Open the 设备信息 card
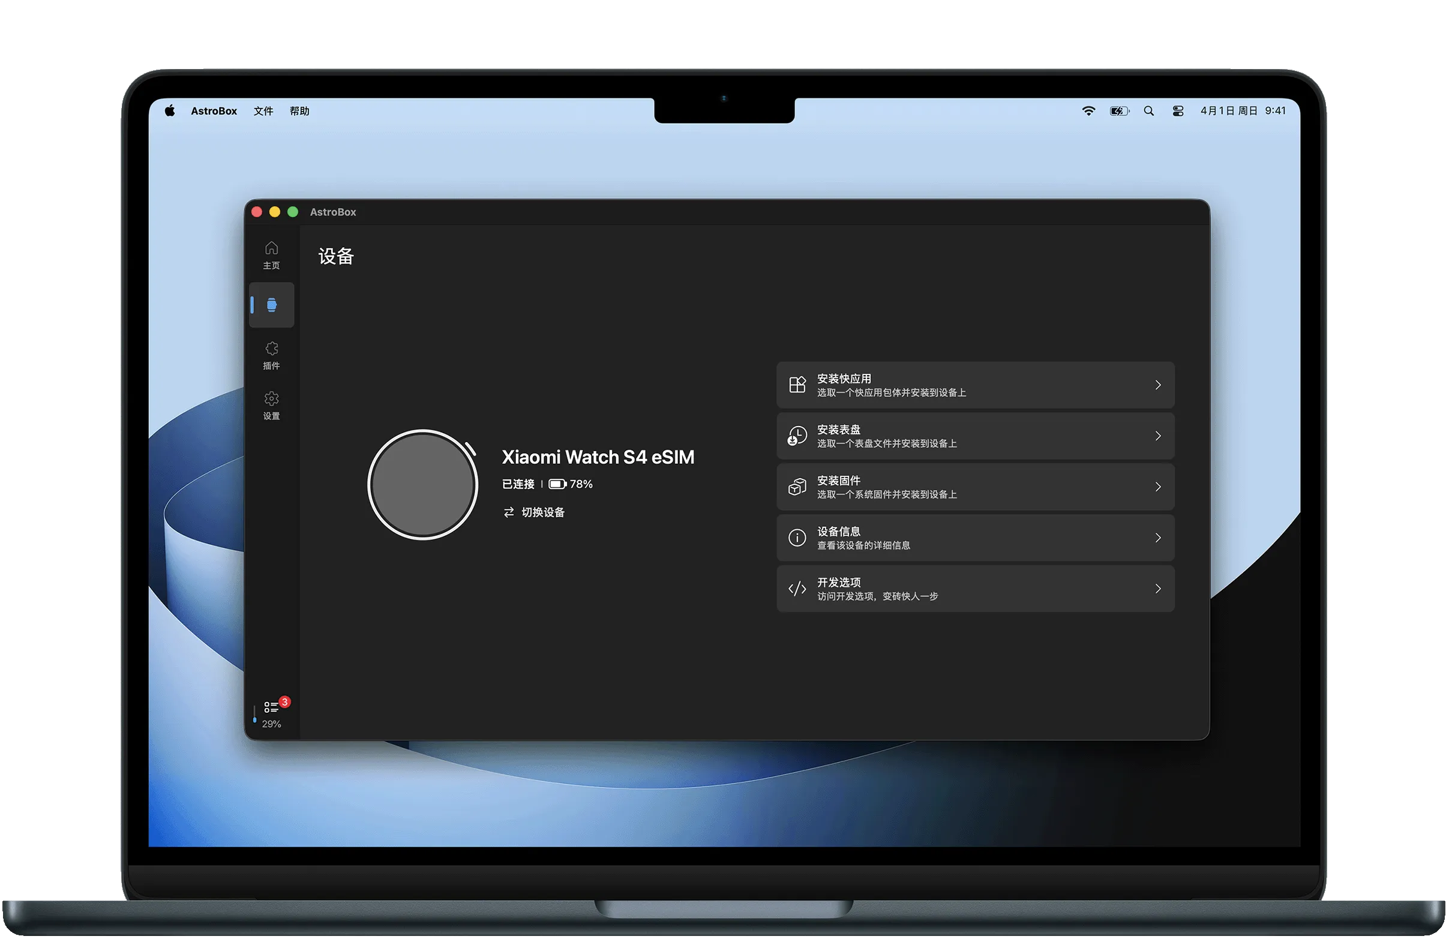The image size is (1449, 945). point(976,538)
